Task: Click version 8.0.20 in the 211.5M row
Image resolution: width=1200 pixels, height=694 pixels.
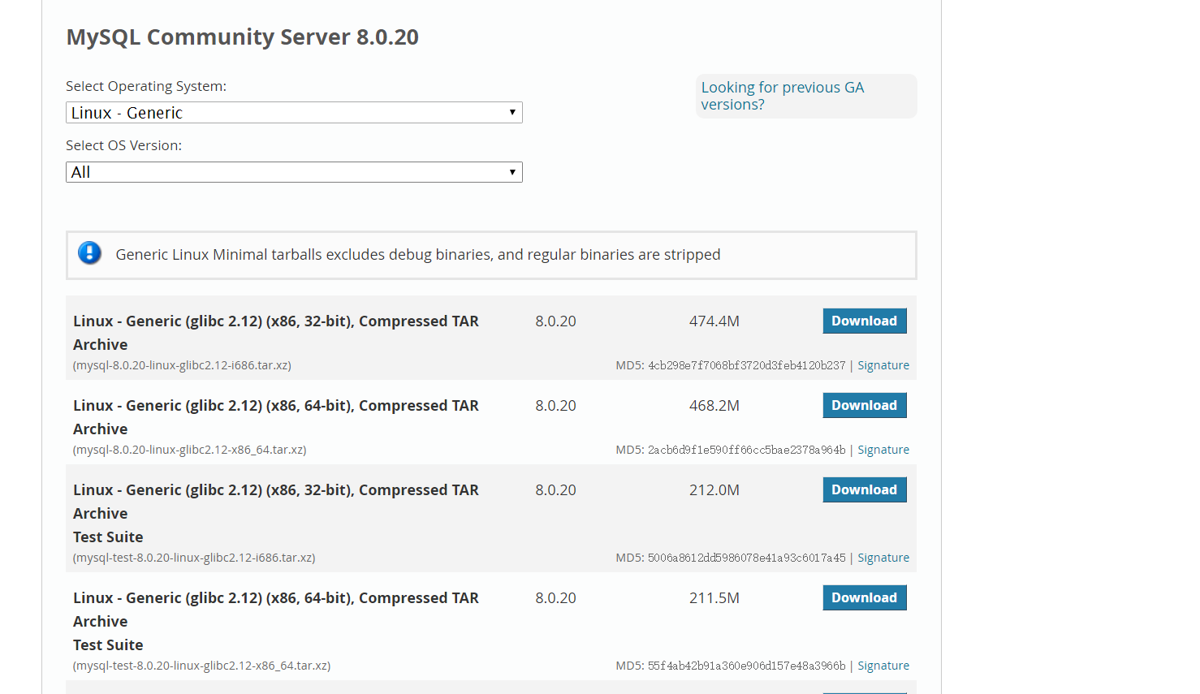Action: click(x=555, y=598)
